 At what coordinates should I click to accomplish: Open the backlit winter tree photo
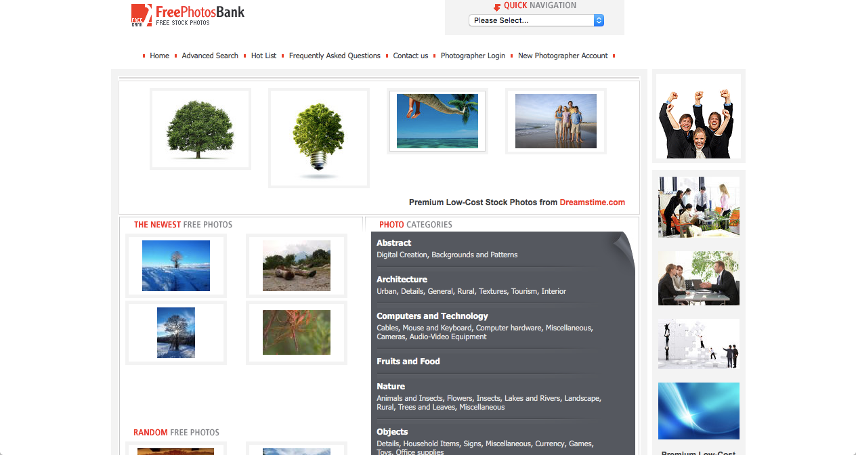point(176,332)
